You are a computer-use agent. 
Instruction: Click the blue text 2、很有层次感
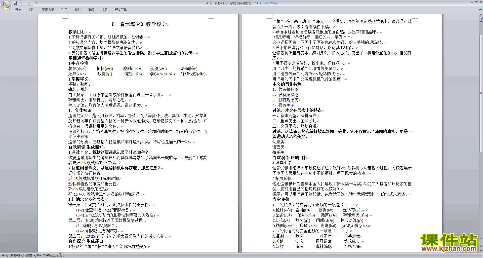point(285,95)
